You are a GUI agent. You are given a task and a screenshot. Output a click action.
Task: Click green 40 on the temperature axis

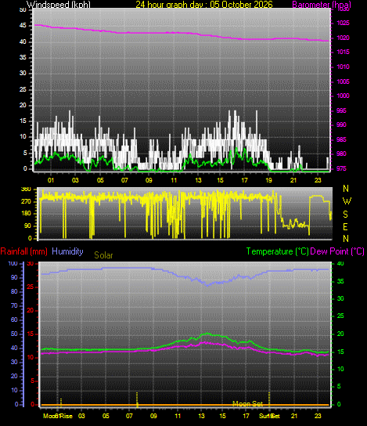[340, 264]
